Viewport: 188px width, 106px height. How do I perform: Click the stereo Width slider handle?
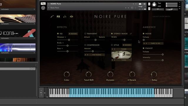point(124,40)
